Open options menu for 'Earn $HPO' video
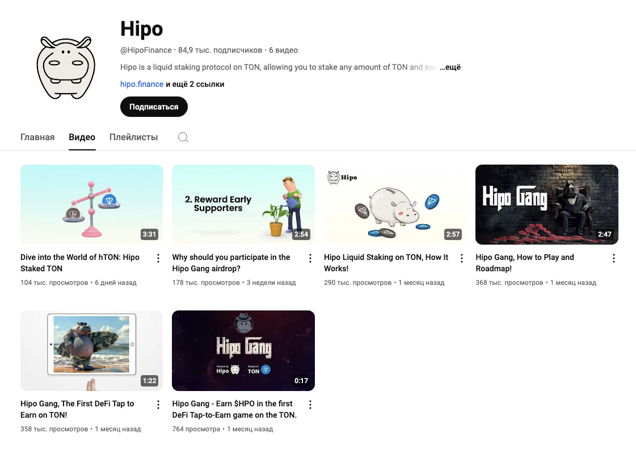 (310, 405)
